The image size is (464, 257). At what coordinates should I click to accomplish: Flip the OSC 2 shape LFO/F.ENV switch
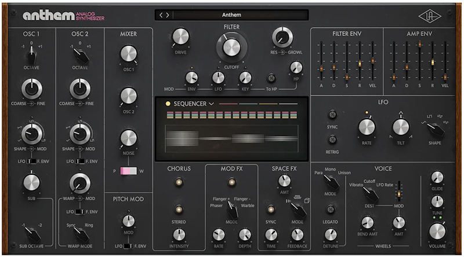80,161
